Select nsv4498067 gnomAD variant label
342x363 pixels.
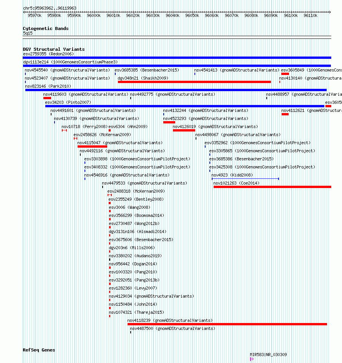(x=238, y=135)
